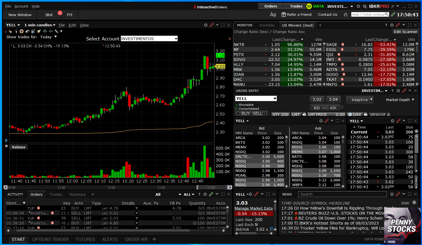
Task: Switch to the OPTIONS TRADER workspace tab
Action: click(50, 239)
